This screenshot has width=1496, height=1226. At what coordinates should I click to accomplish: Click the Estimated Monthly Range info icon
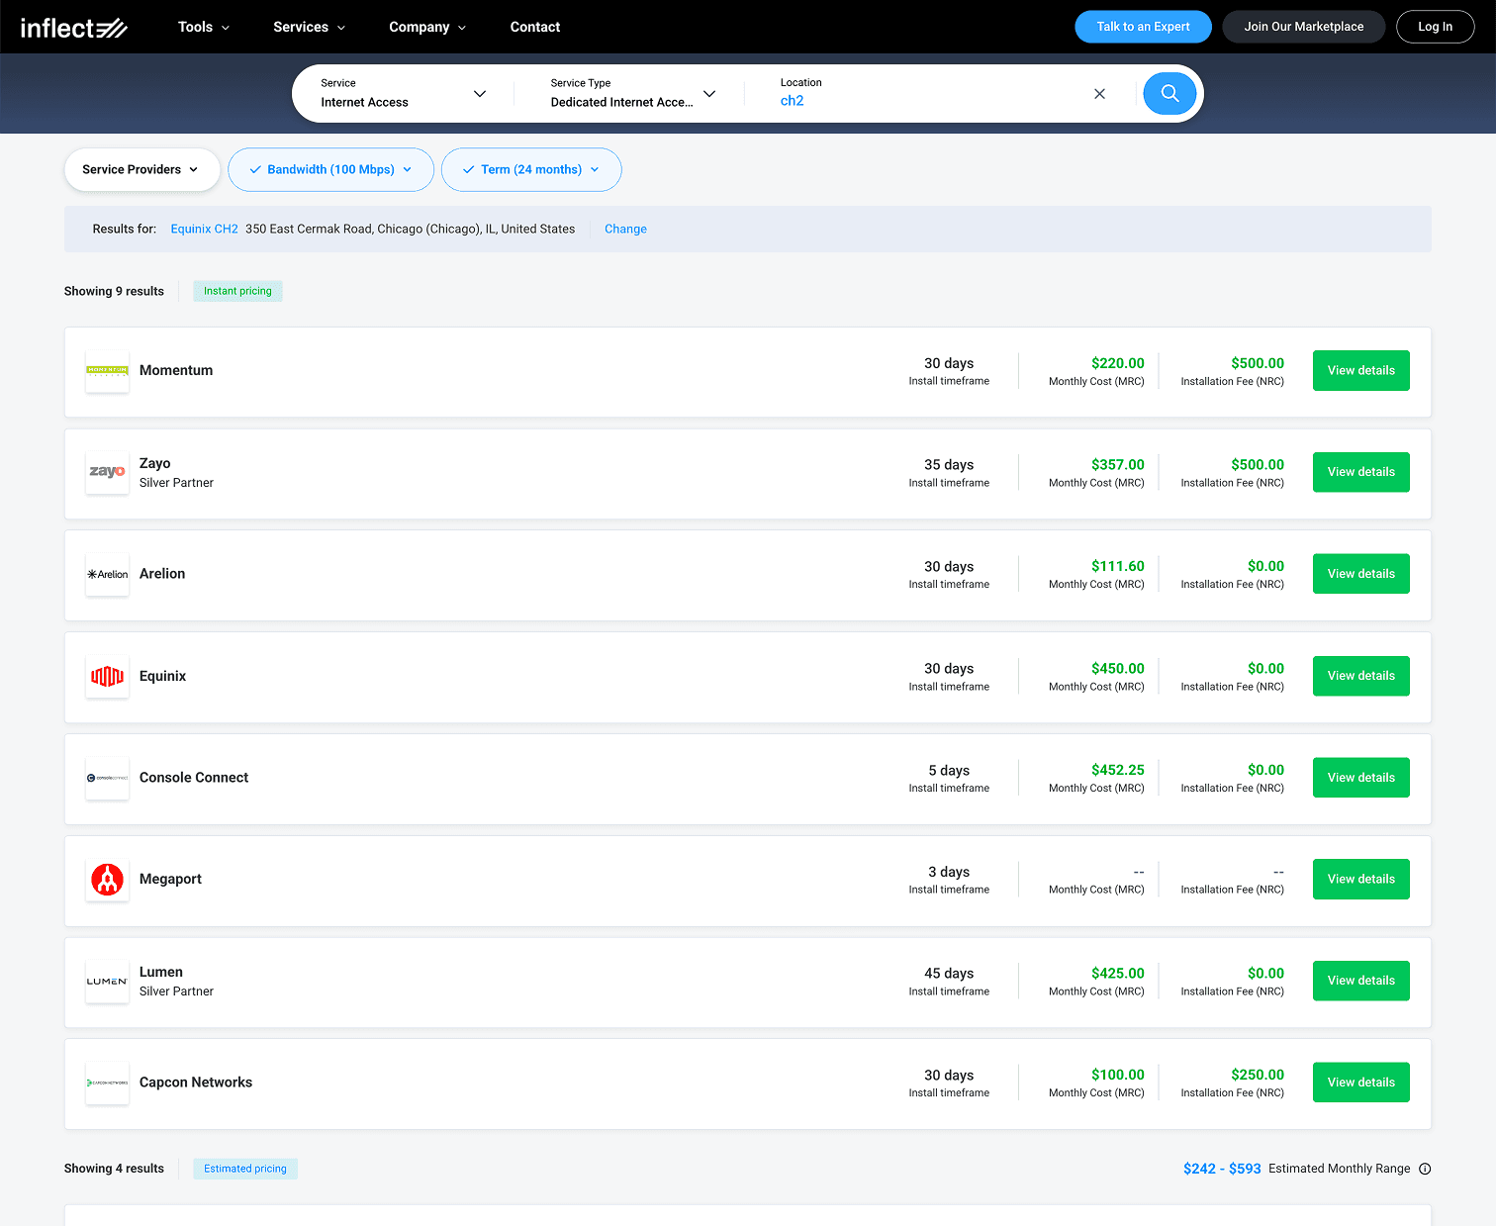tap(1425, 1169)
